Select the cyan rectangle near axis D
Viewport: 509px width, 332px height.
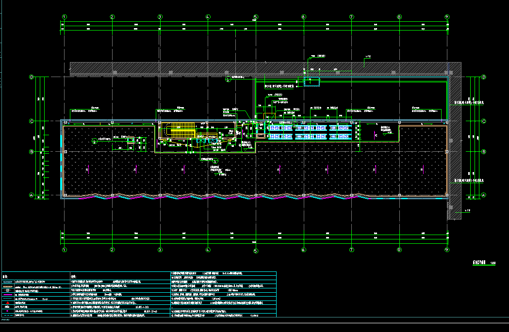pyautogui.click(x=312, y=81)
